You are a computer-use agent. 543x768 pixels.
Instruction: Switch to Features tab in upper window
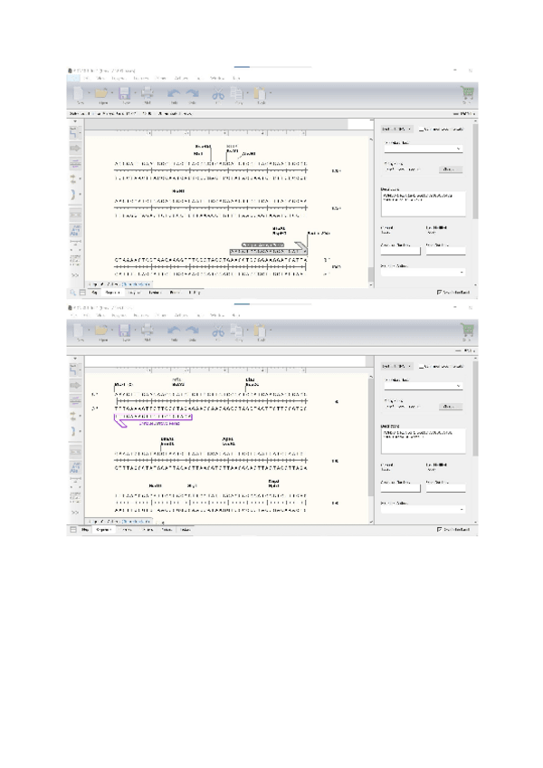(155, 293)
